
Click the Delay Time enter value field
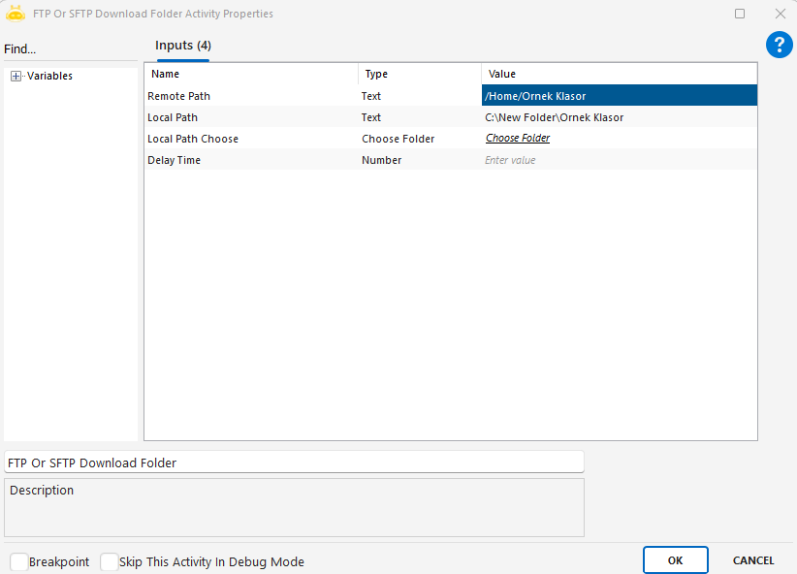(619, 160)
